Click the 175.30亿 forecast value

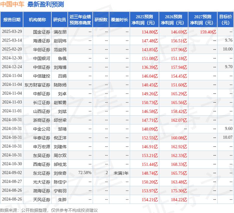coord(179,191)
